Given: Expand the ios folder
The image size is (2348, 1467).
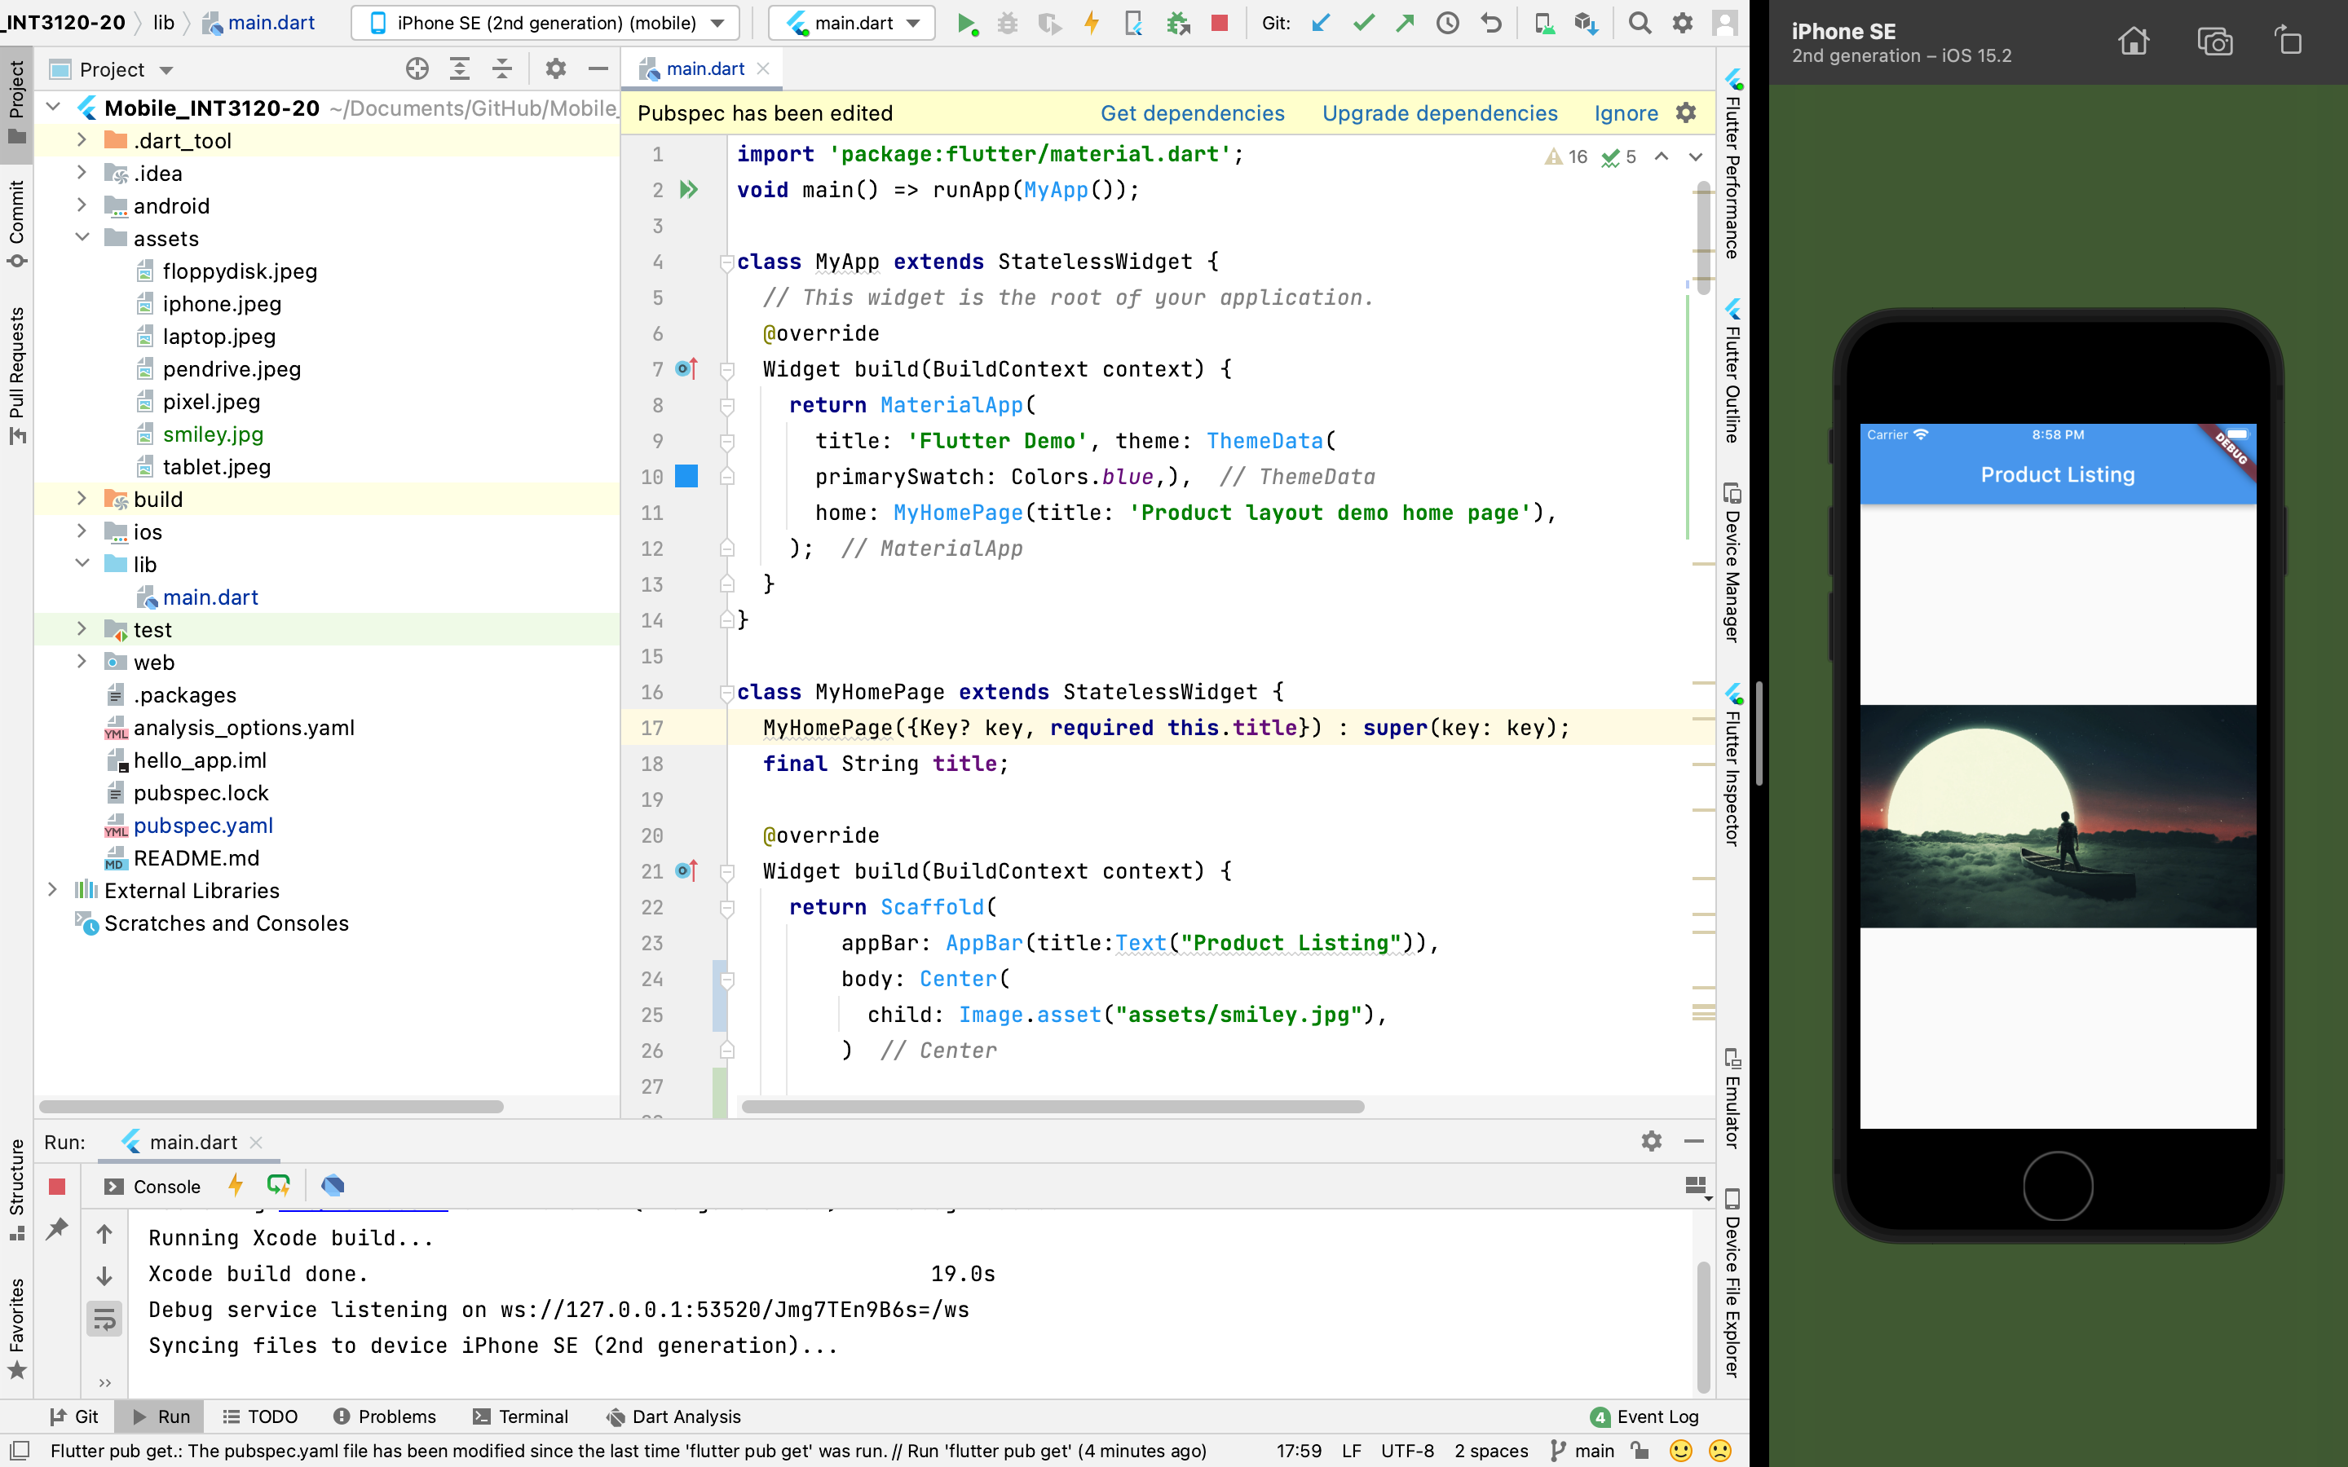Looking at the screenshot, I should (82, 531).
